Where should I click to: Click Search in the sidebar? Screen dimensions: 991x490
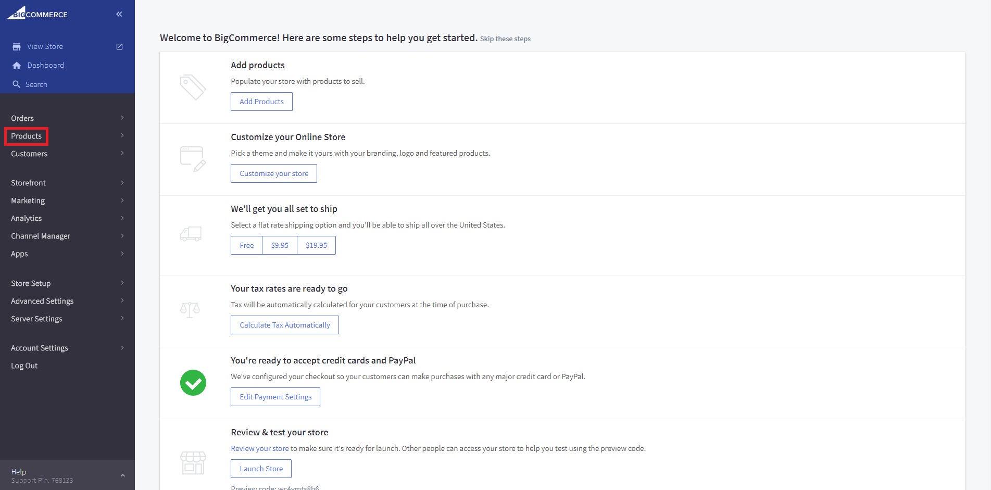[36, 84]
